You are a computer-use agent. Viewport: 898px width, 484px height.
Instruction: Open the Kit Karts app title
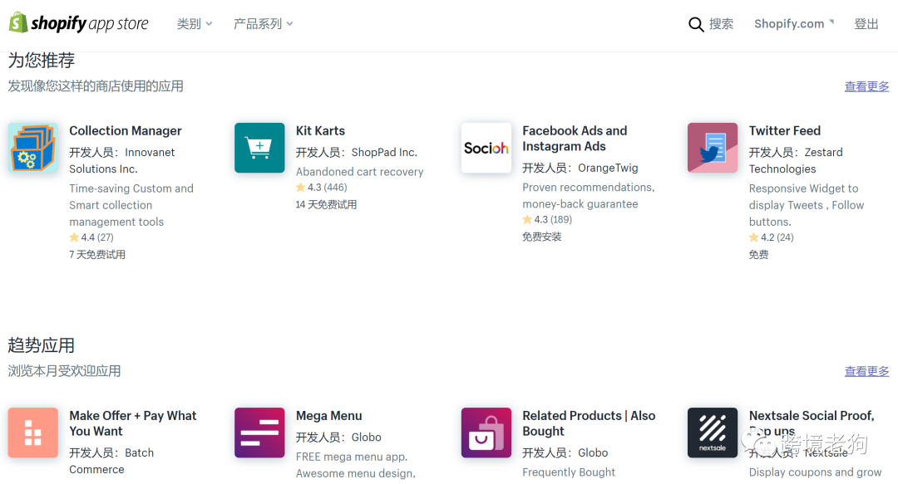click(320, 130)
